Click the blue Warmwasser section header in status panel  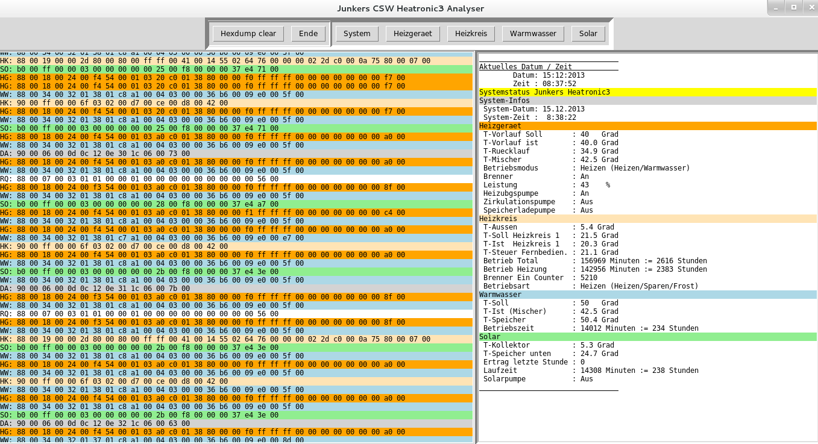tap(647, 295)
